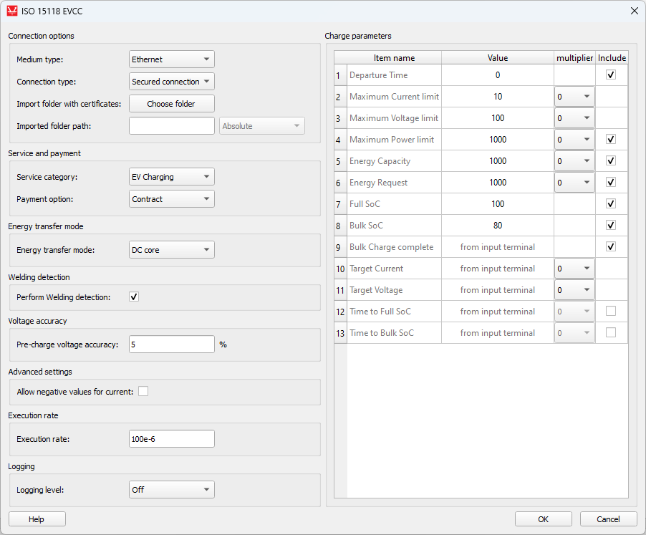Click the Item name column header
Viewport: 646px width, 535px height.
pos(395,58)
